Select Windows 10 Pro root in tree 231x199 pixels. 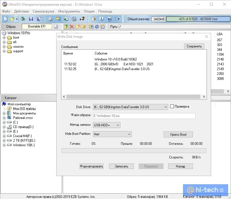(x=19, y=33)
